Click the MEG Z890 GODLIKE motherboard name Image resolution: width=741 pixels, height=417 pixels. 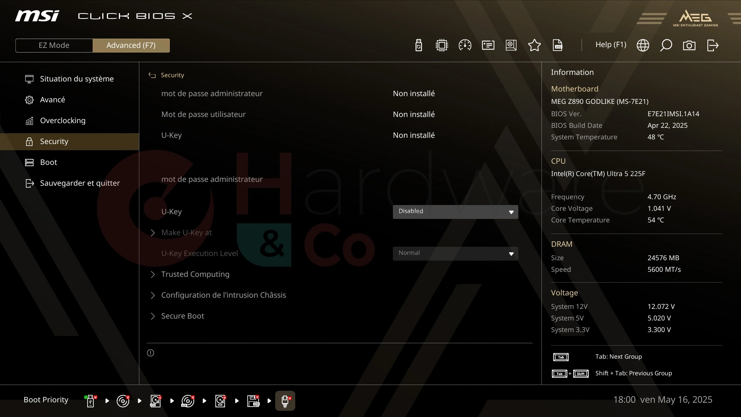599,102
